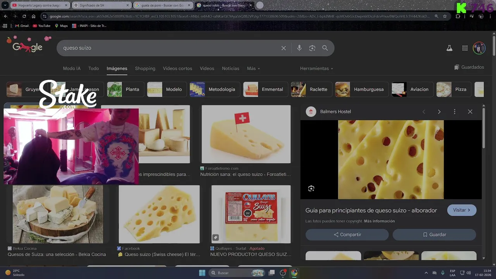Close the Balmers Hostel image preview
This screenshot has height=279, width=496.
[x=470, y=112]
